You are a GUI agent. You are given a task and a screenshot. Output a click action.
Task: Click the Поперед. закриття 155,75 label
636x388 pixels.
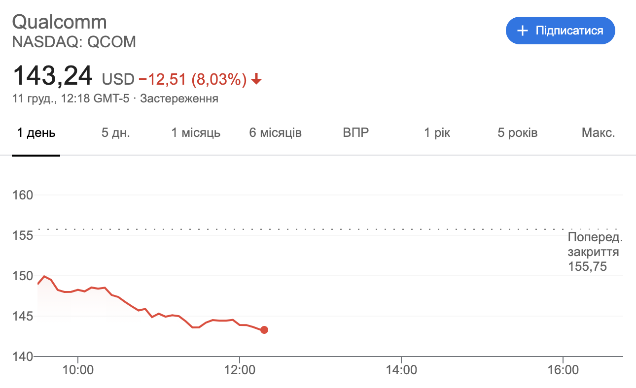click(x=595, y=252)
